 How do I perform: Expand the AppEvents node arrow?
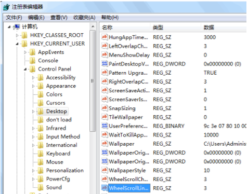click(x=25, y=52)
